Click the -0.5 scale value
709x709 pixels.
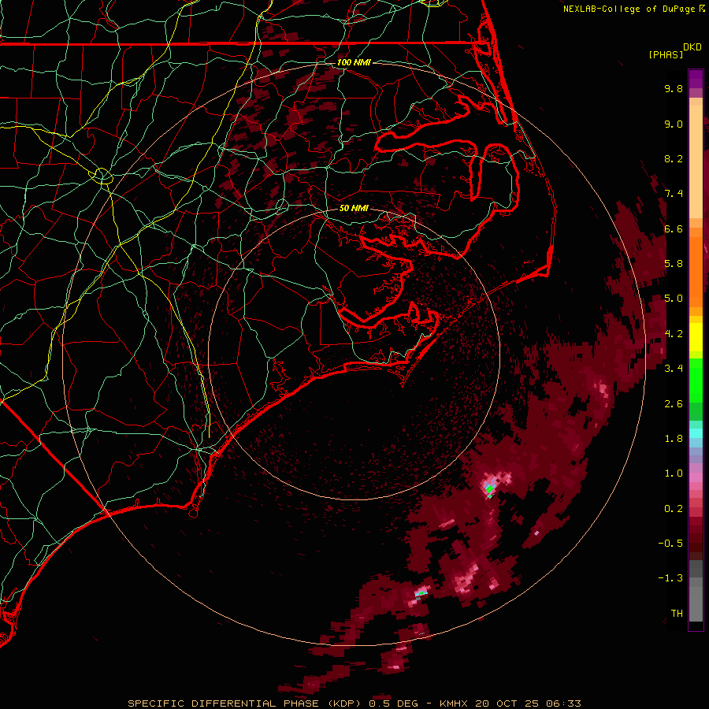pos(670,544)
